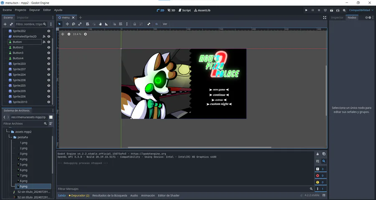
Task: Activate the Pan hand tool
Action: click(100, 24)
